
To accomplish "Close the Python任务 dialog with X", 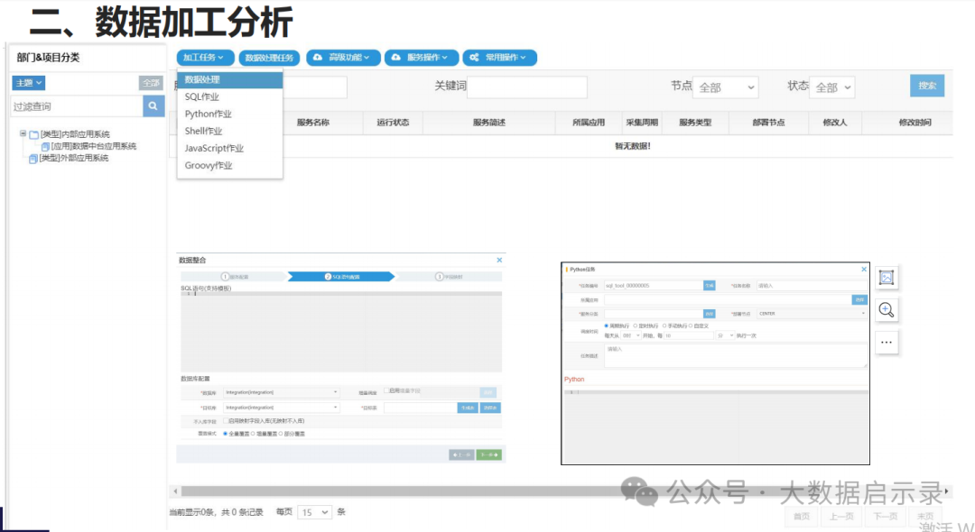I will pyautogui.click(x=864, y=270).
